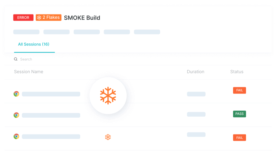Click the Session Name column header
The image size is (276, 158).
coord(29,72)
